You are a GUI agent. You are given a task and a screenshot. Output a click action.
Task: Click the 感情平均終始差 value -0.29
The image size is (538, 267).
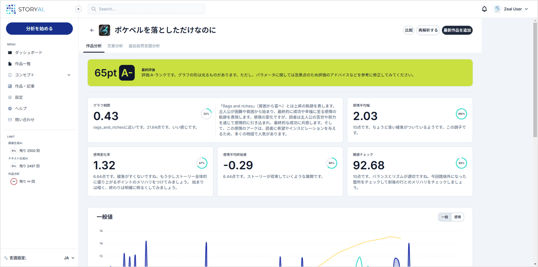(x=238, y=165)
